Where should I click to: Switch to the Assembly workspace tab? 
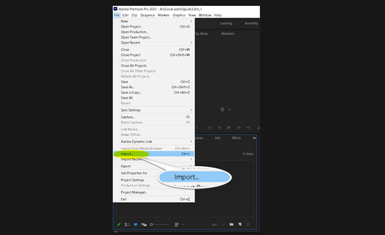point(251,23)
